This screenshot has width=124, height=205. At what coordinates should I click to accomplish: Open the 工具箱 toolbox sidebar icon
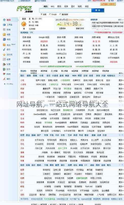coord(4,25)
